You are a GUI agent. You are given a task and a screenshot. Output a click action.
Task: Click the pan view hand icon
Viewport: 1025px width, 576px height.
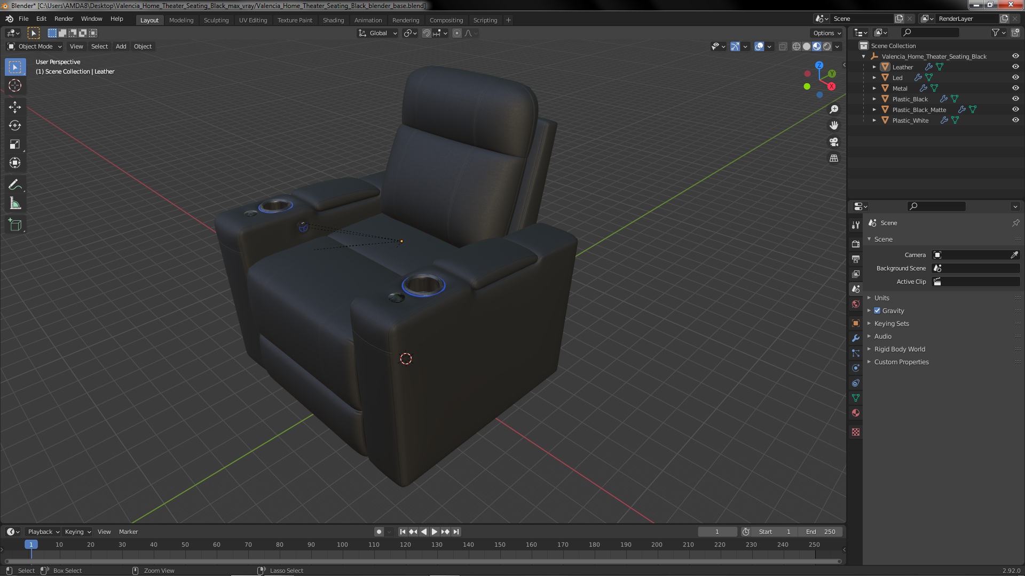click(x=834, y=125)
